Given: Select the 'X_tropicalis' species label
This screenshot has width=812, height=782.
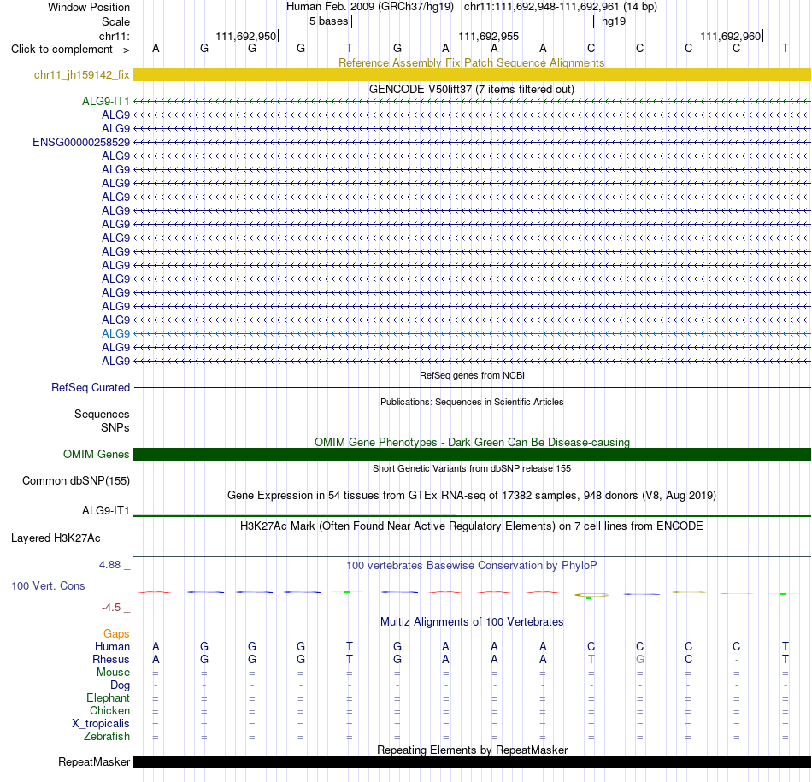Looking at the screenshot, I should pyautogui.click(x=101, y=724).
